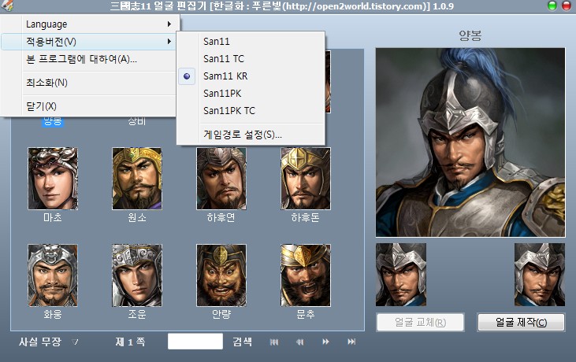Screen dimensions: 576x362
Task: Select 안량 portrait thumbnail
Action: (x=221, y=275)
